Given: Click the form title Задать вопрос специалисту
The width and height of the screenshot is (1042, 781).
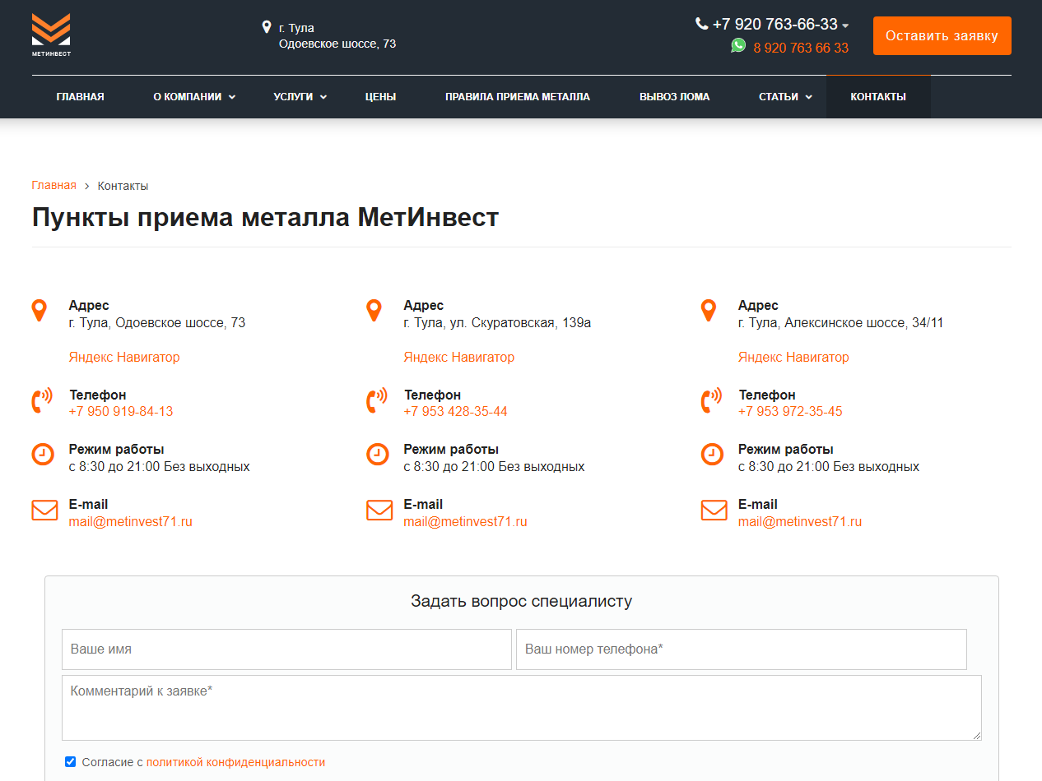Looking at the screenshot, I should (x=522, y=601).
